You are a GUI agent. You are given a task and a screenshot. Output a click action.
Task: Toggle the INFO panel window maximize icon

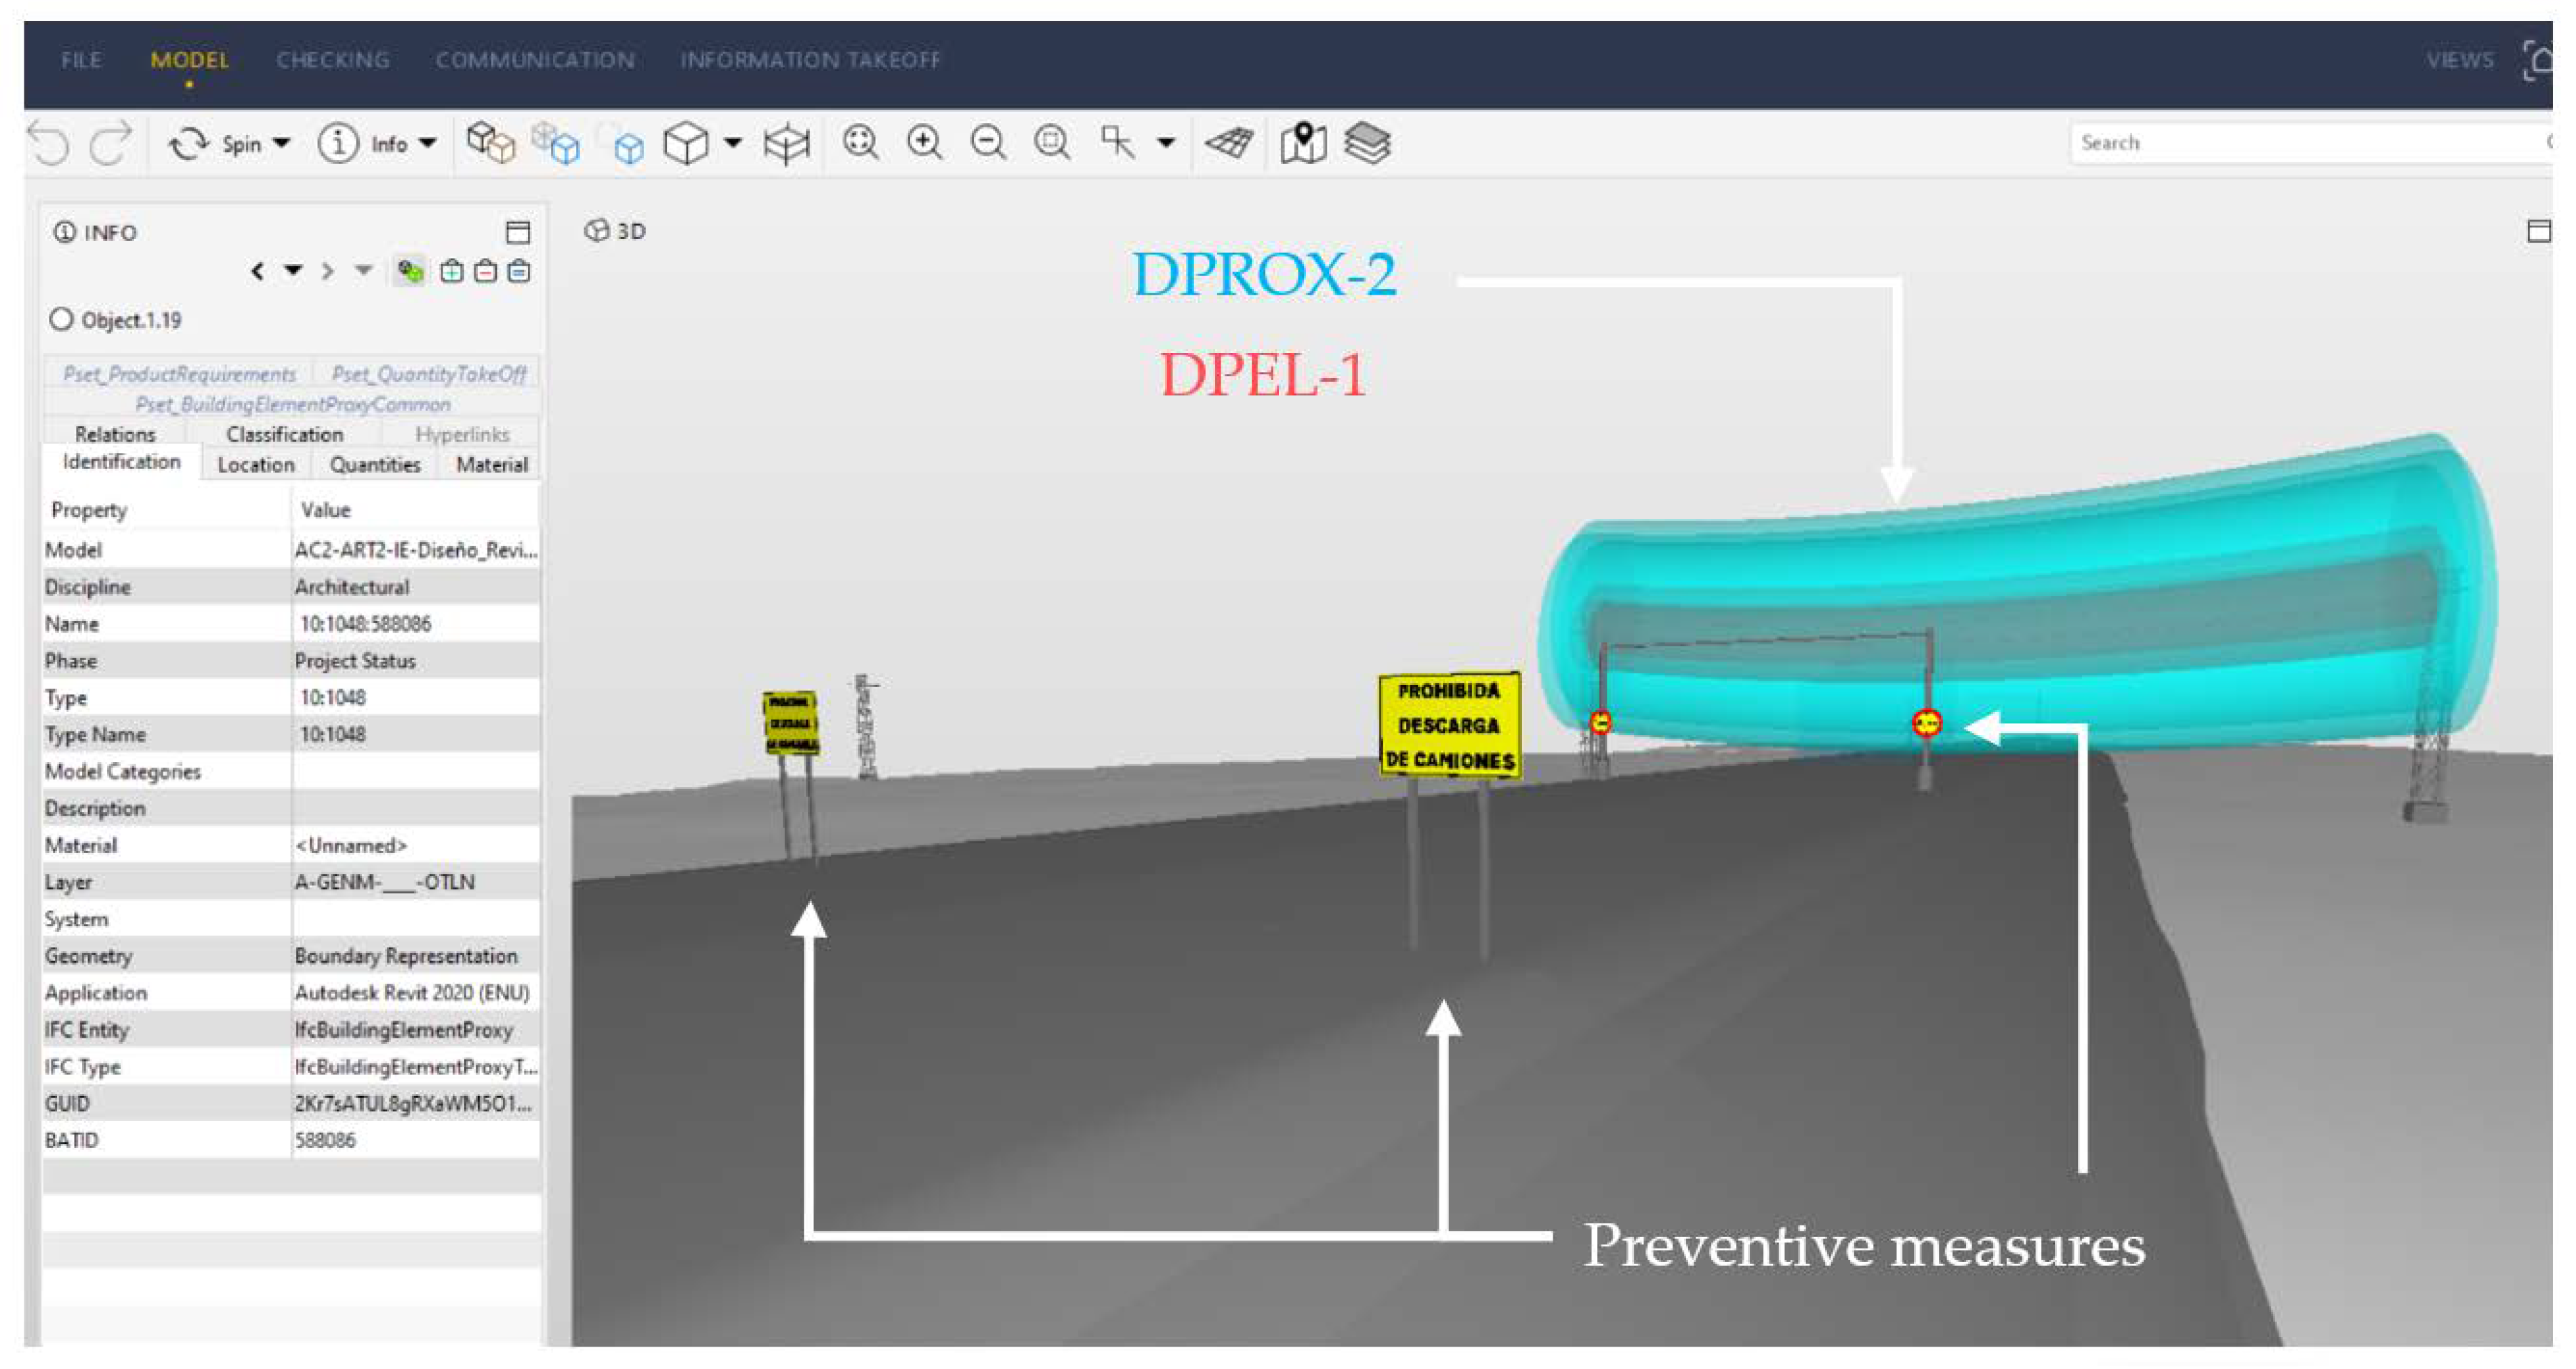coord(518,233)
